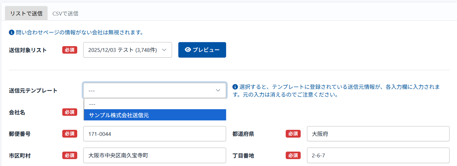Screen dimensions: 457x166
Task: Click the 郵便番号 field showing 171-0044
Action: 154,134
